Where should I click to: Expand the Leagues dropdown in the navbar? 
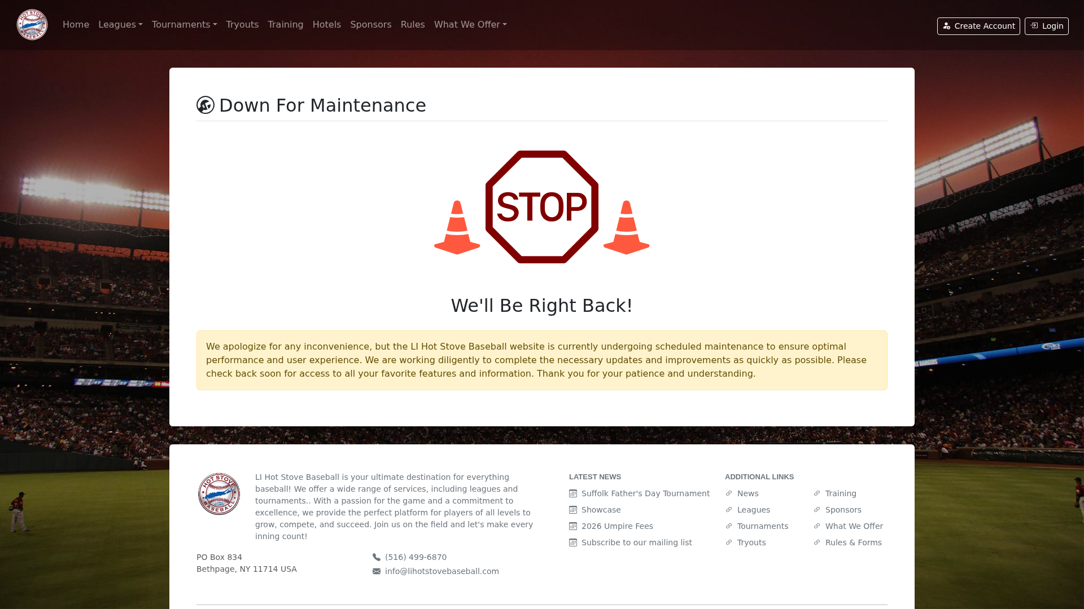tap(120, 25)
